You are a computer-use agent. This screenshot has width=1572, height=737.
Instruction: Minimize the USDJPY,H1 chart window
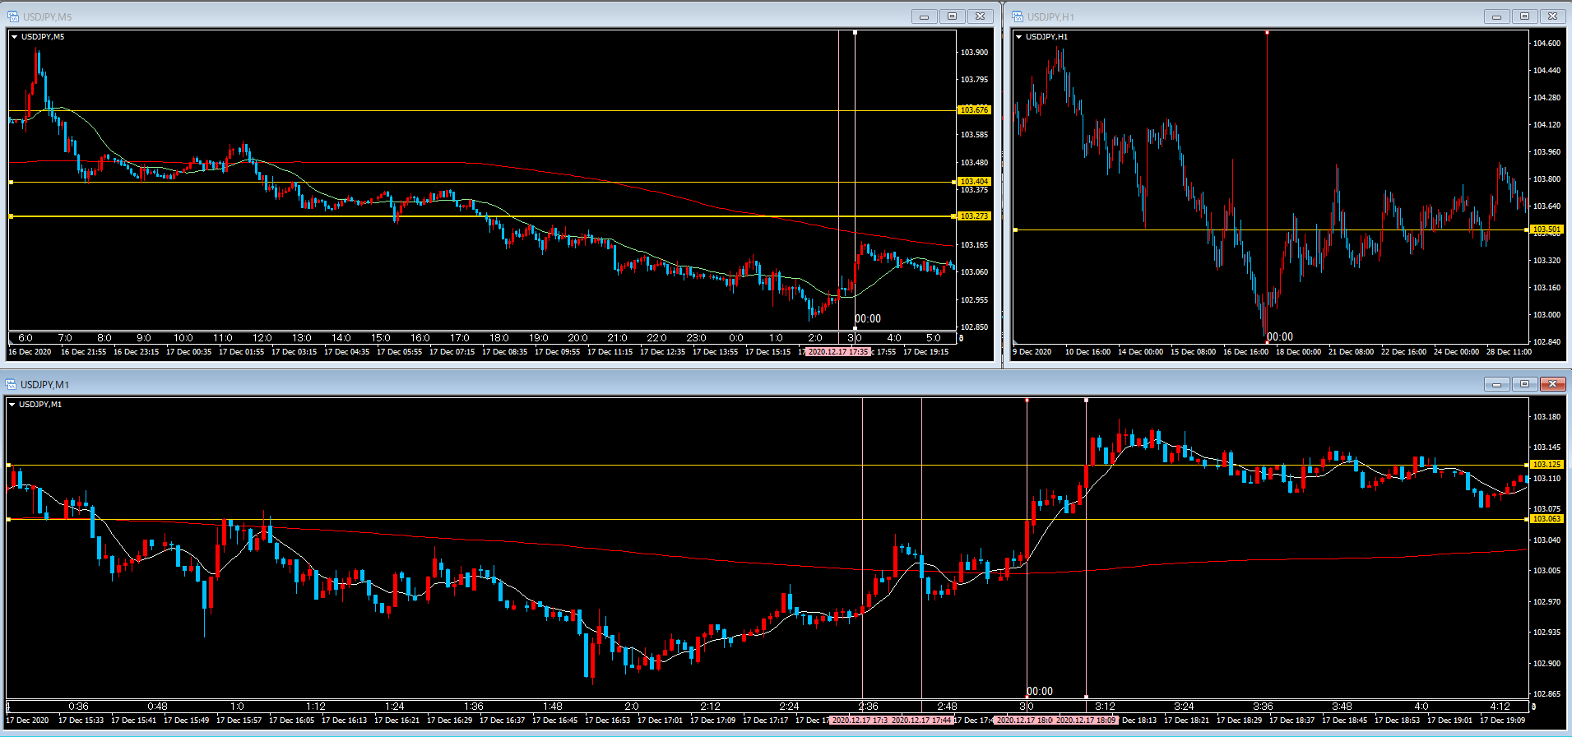click(1496, 16)
